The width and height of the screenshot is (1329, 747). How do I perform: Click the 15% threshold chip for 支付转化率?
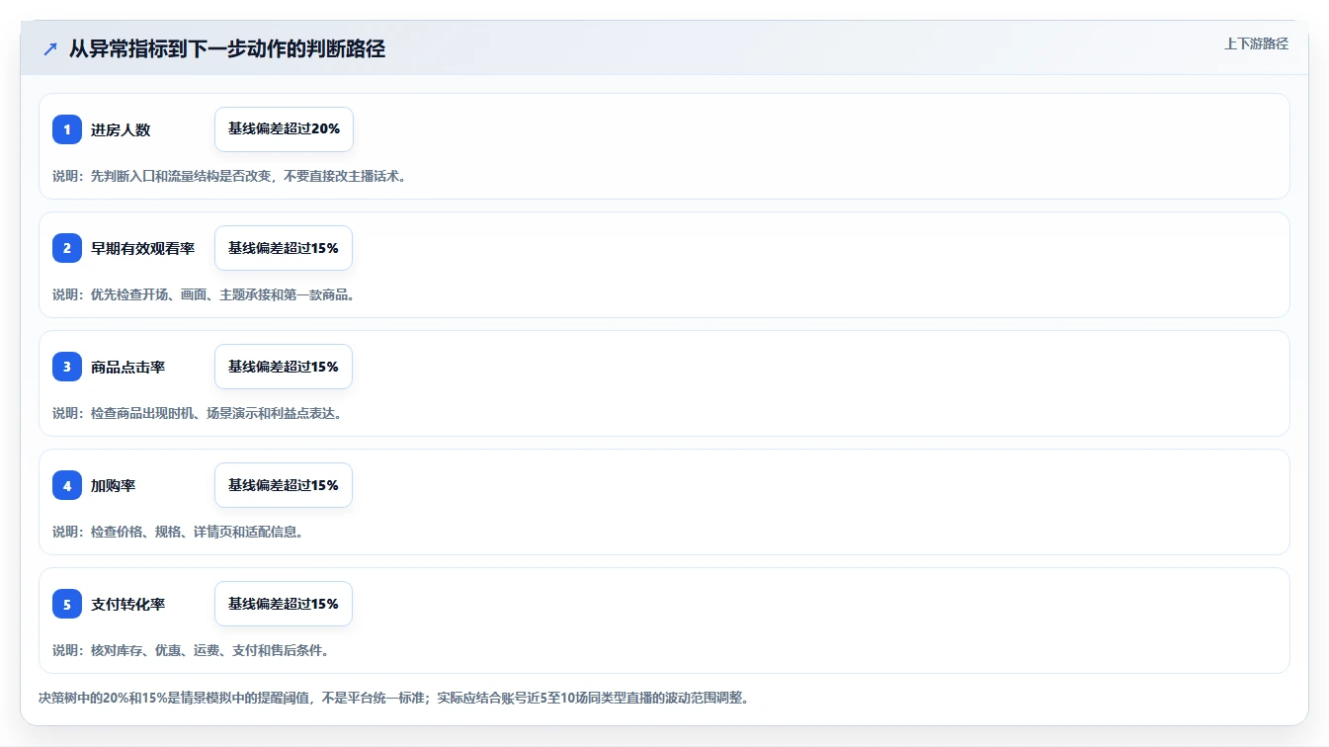tap(284, 604)
